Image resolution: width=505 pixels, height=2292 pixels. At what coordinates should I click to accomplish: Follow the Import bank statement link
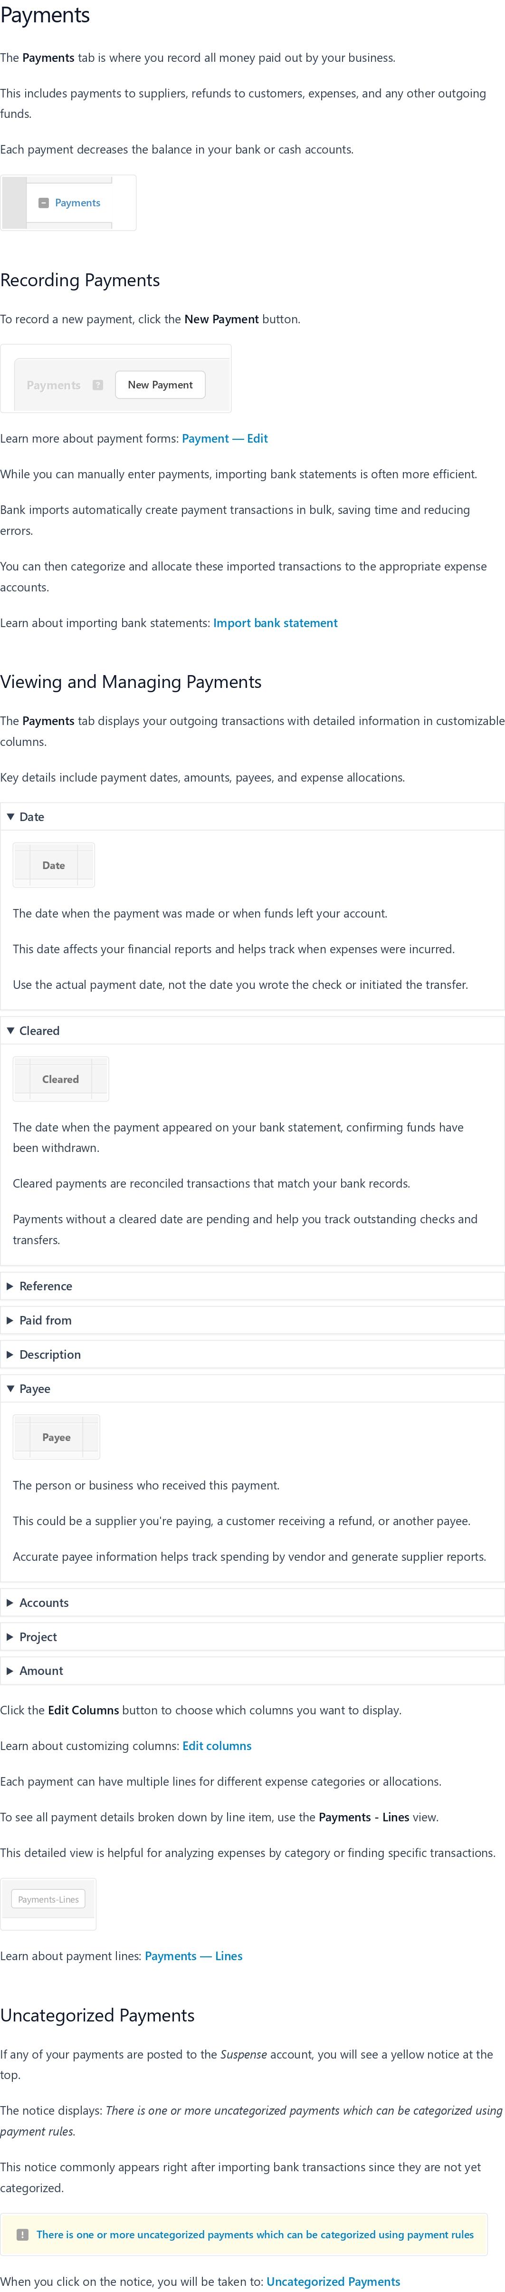click(276, 623)
